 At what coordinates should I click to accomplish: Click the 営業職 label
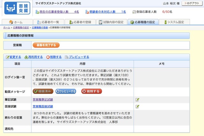(x=17, y=45)
